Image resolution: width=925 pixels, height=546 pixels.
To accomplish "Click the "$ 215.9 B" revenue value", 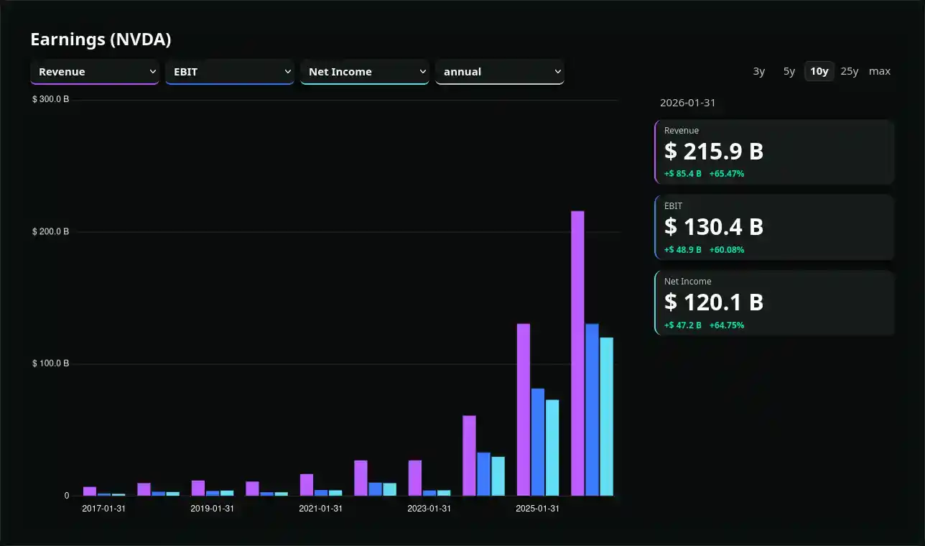I will 714,152.
